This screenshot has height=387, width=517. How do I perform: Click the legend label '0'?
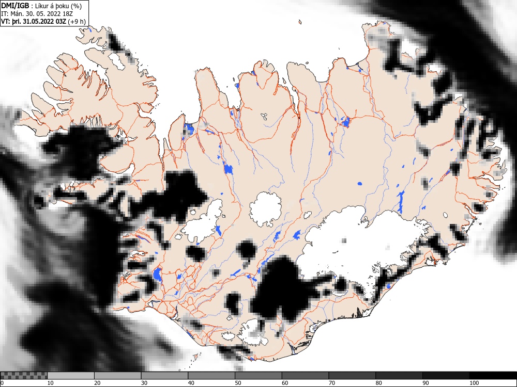[x=2, y=383]
